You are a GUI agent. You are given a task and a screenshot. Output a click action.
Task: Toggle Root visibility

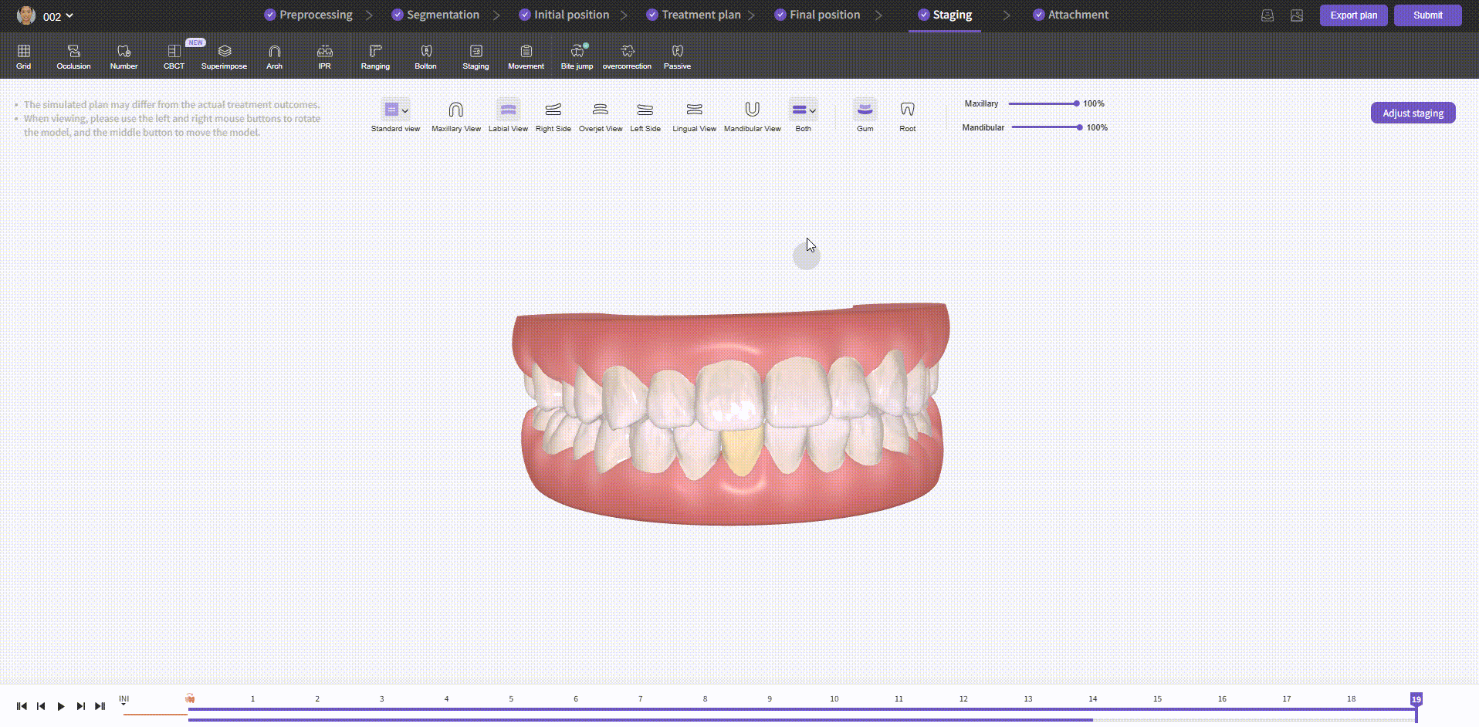tap(908, 117)
